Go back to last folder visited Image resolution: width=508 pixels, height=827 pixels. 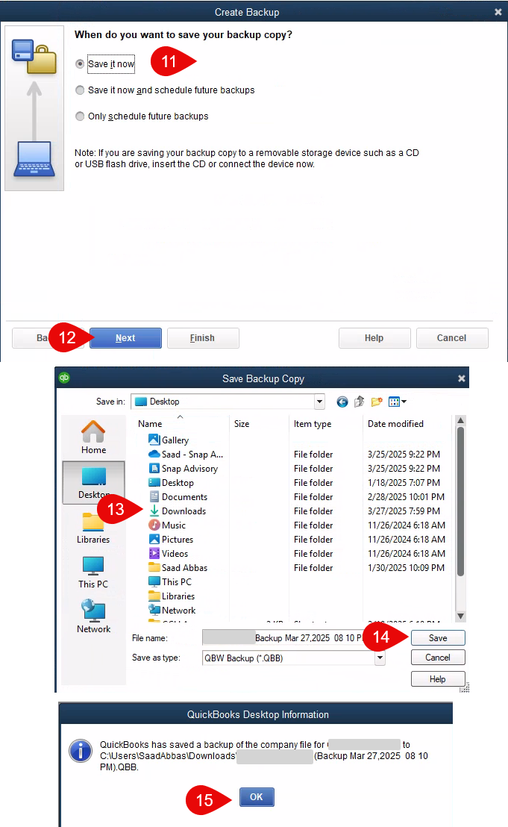[342, 402]
